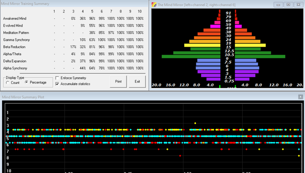Click the lone red dot at level 8
This screenshot has width=305, height=173.
180,156
